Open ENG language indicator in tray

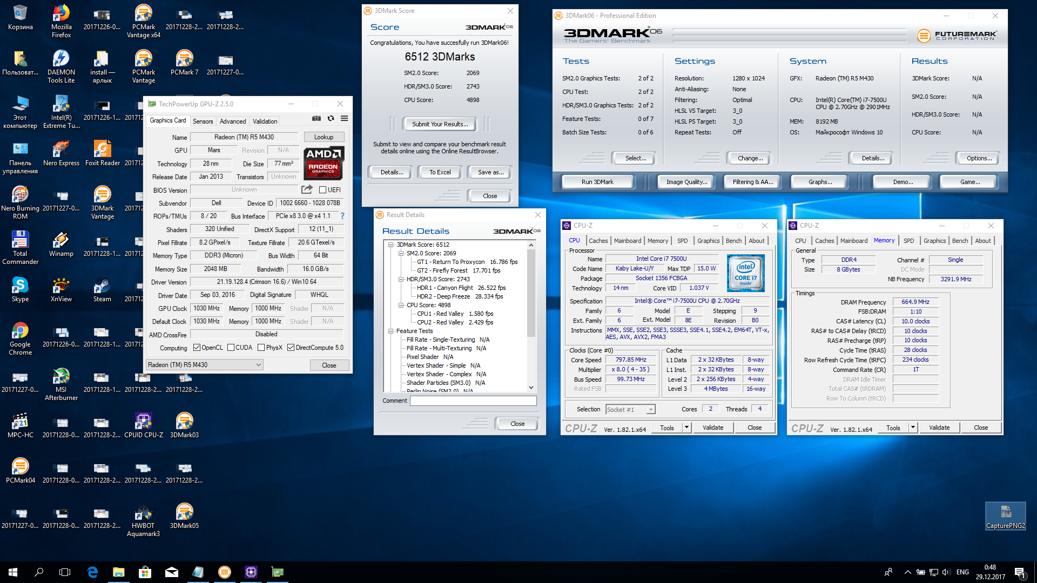point(962,572)
